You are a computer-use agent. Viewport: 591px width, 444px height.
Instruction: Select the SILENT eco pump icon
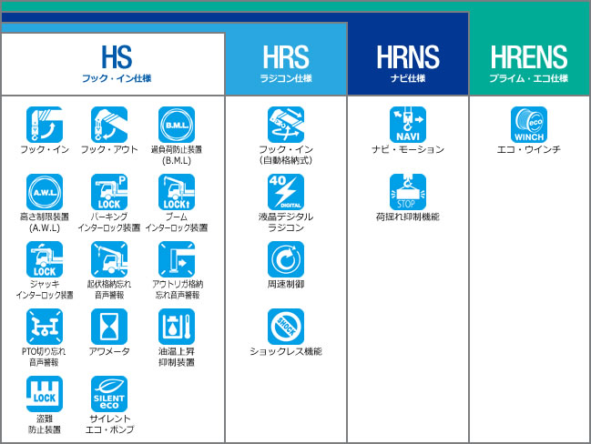[109, 395]
